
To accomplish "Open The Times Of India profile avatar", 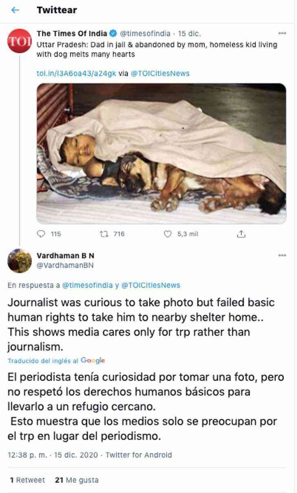I will click(x=17, y=41).
